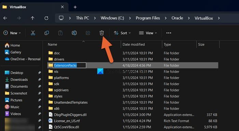Open the Sort dropdown menu
Image resolution: width=239 pixels, height=131 pixels.
click(x=122, y=33)
